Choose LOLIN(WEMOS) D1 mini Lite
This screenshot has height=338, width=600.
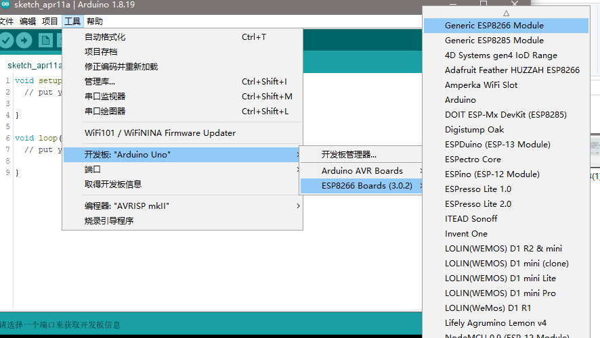506,279
